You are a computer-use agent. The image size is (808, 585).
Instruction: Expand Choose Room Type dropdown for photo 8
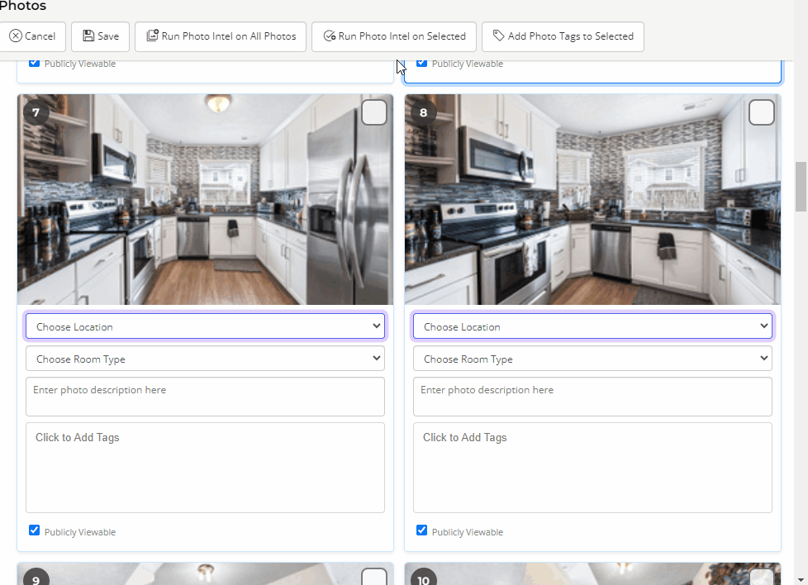click(x=592, y=359)
